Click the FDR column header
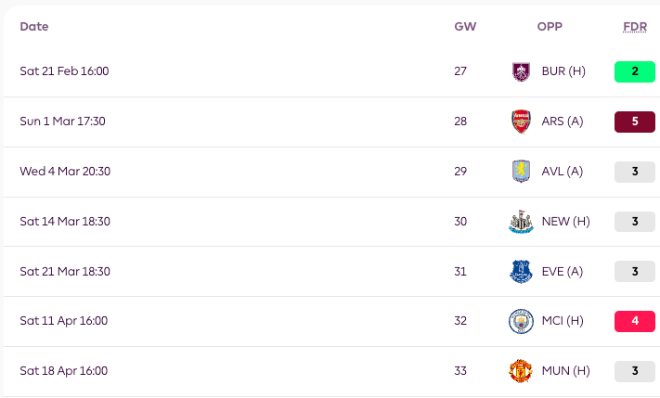Viewport: 660px width, 398px height. click(x=635, y=27)
